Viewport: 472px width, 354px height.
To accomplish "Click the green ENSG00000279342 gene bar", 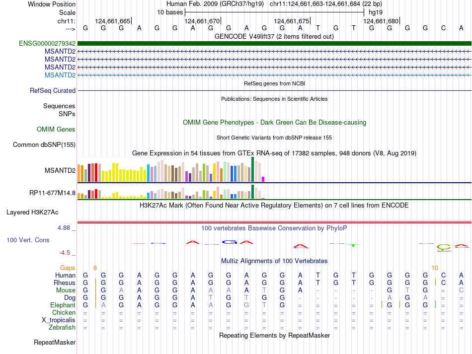I will [274, 43].
